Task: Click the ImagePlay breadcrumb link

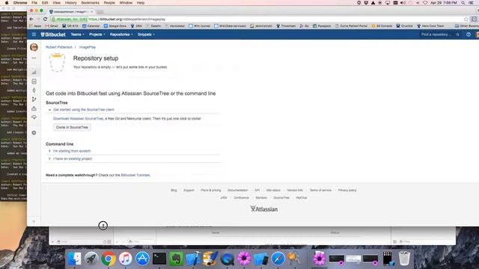Action: 88,47
